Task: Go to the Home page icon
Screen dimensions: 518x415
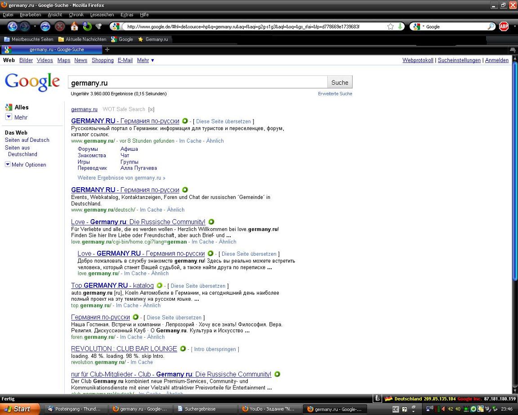Action: [x=74, y=27]
